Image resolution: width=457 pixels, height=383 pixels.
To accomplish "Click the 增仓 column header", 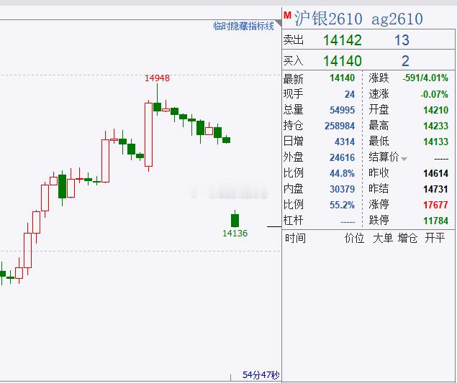I will pyautogui.click(x=408, y=238).
